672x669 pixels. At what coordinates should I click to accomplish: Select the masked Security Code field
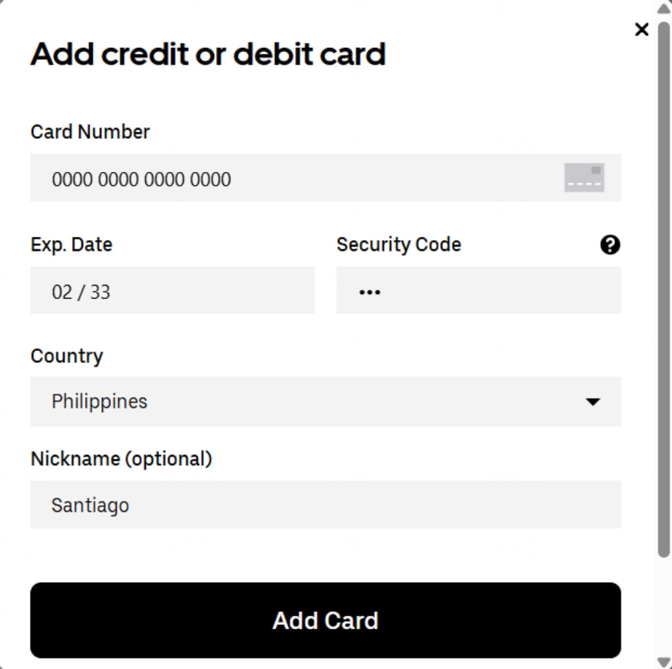pyautogui.click(x=478, y=291)
